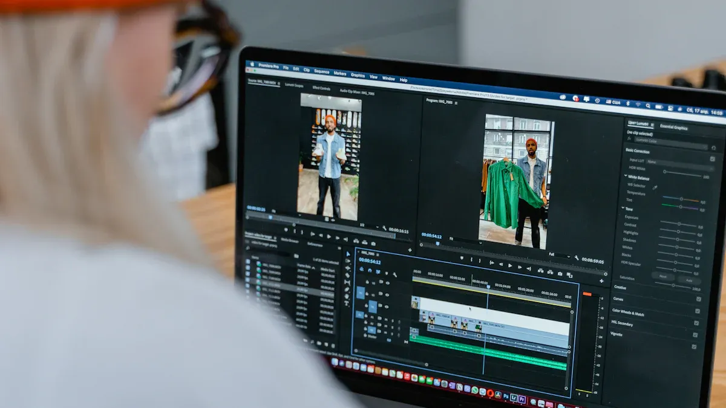Open Lumetri Color panel menu icon

click(652, 125)
